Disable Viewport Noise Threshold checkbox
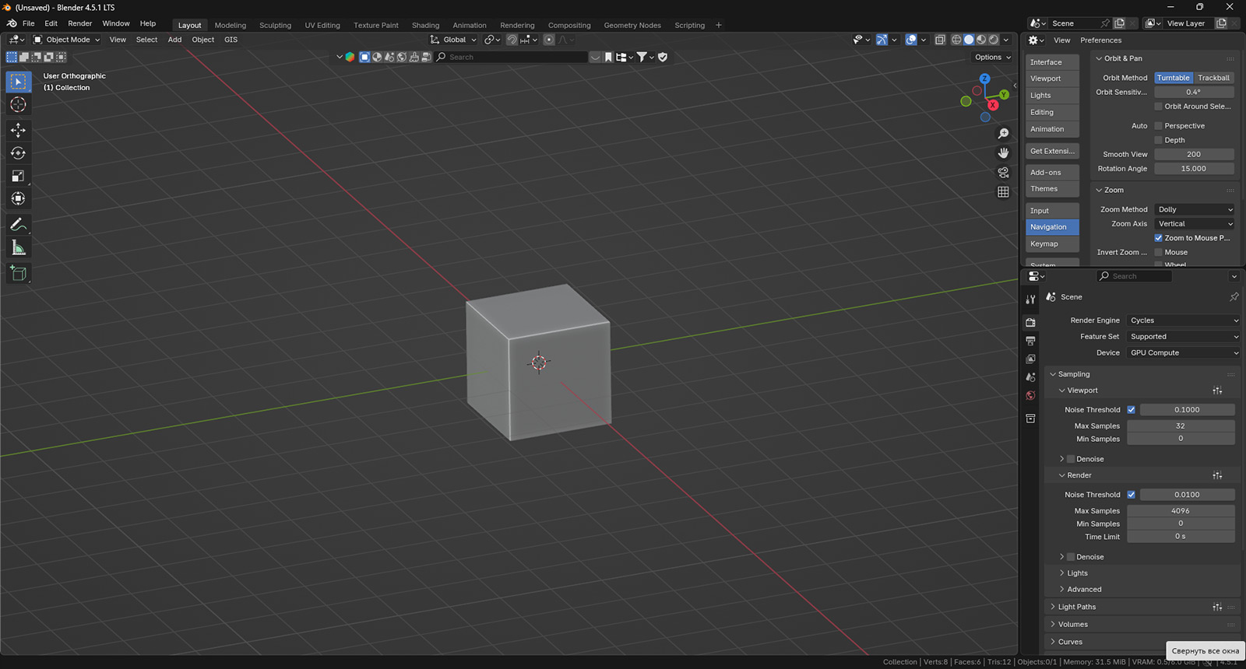The height and width of the screenshot is (669, 1246). click(x=1131, y=410)
